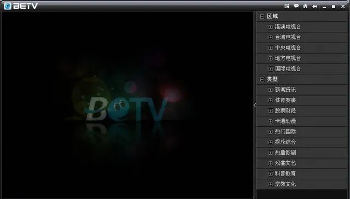Image resolution: width=350 pixels, height=199 pixels.
Task: Choose the 热播影剧 category label
Action: click(285, 153)
